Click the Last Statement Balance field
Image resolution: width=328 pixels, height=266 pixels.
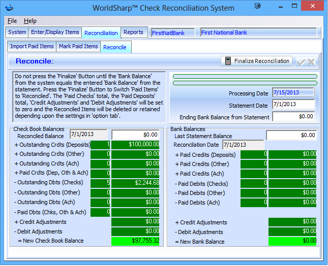click(291, 136)
